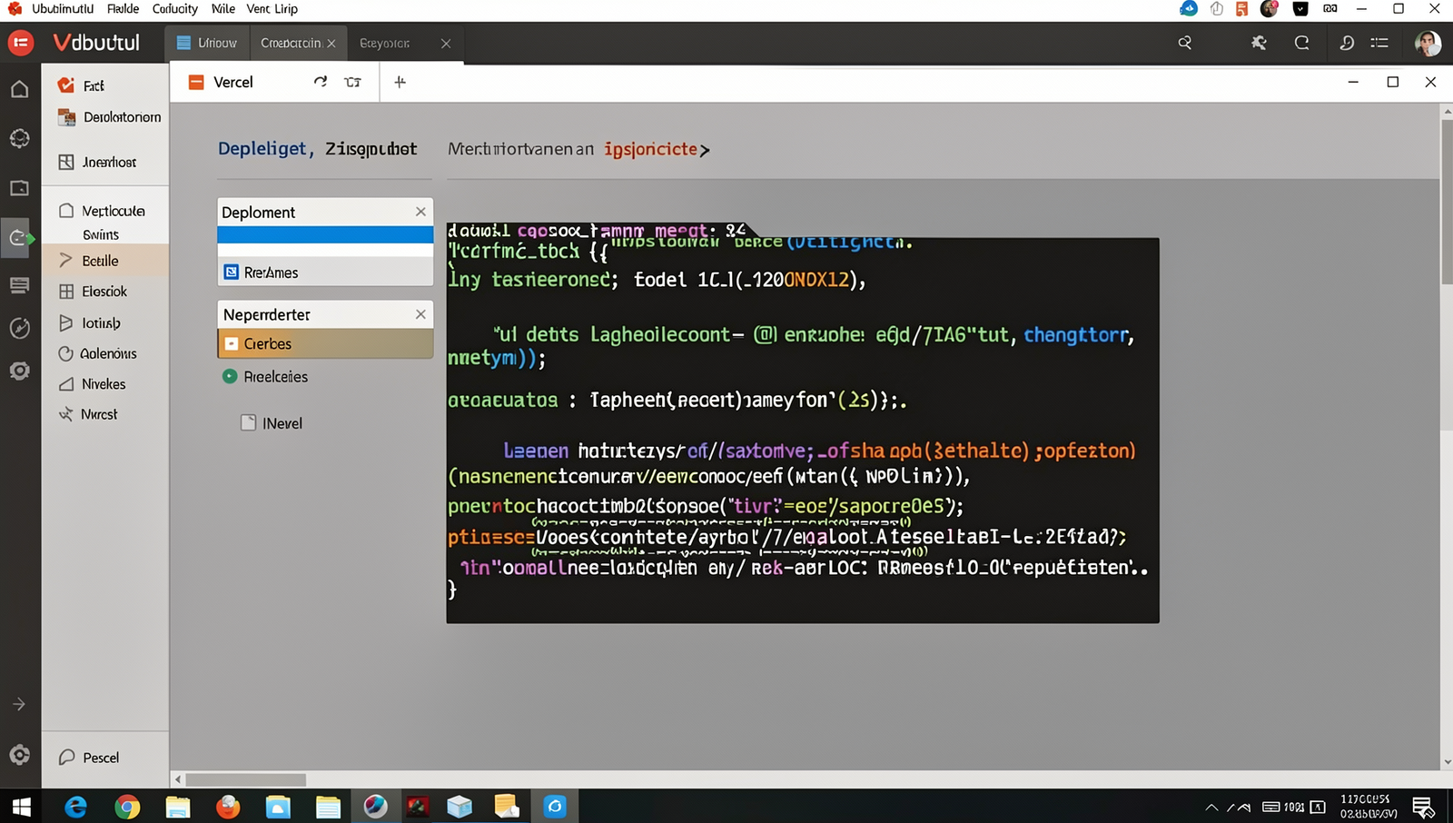
Task: Click the history icon in the header
Action: click(1347, 43)
